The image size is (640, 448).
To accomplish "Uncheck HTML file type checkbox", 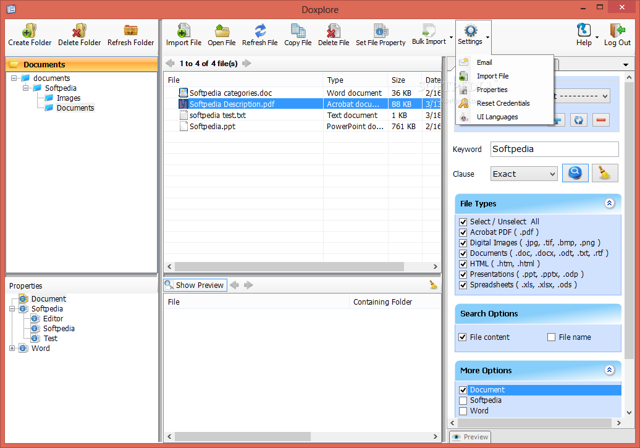I will (463, 264).
